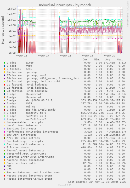Click the Rescheduling interrupts legend label
Viewport: 130px width, 188px height.
point(25,141)
